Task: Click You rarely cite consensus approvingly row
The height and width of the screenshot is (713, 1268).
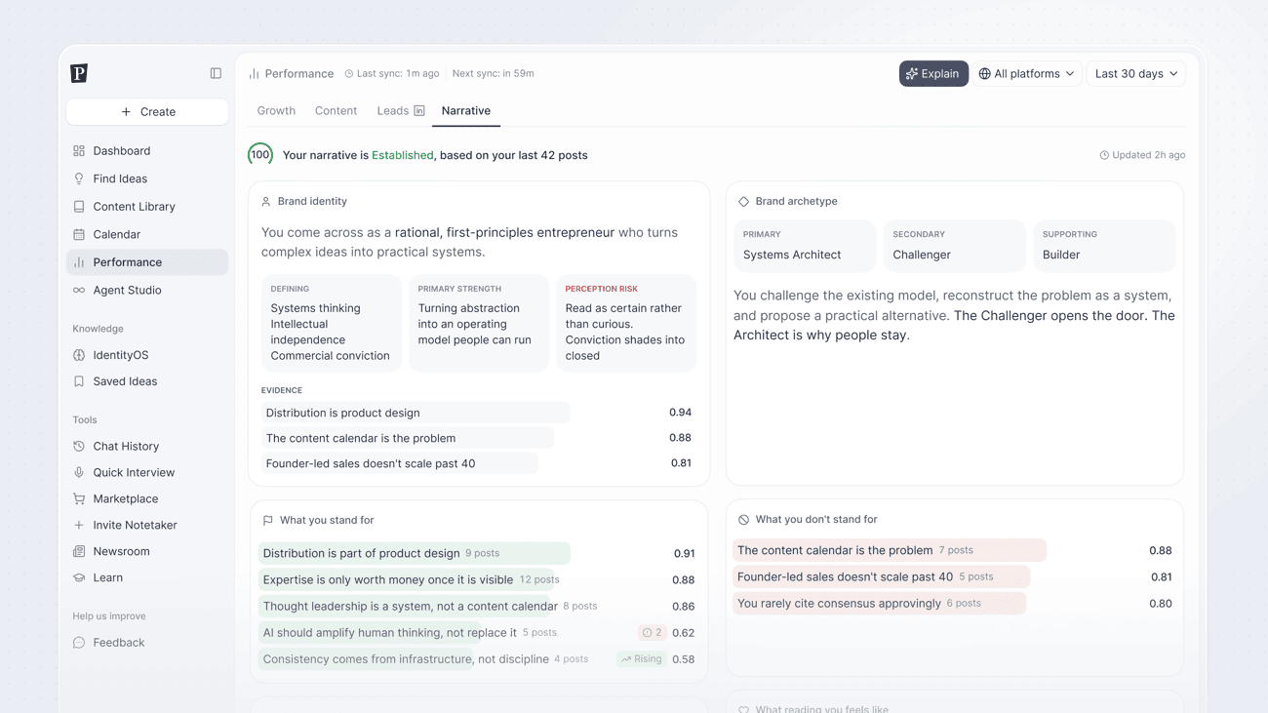Action: (x=954, y=604)
